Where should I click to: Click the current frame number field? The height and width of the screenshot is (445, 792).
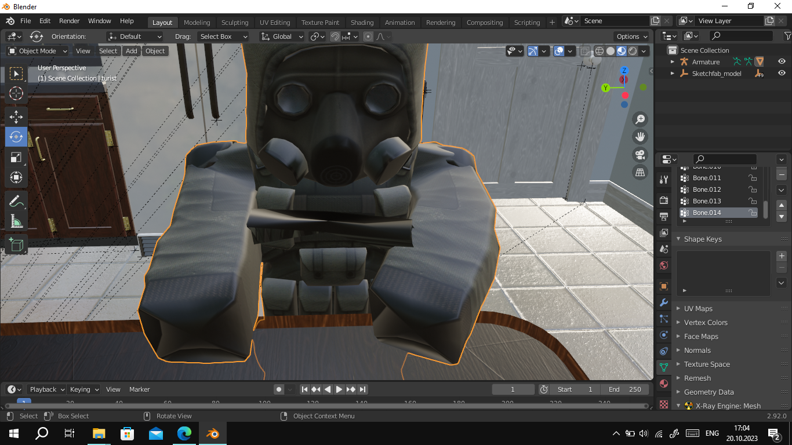[513, 389]
